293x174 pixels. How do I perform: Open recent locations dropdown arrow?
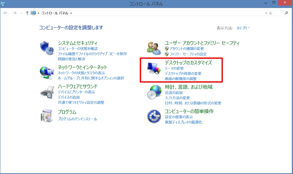[x=21, y=13]
